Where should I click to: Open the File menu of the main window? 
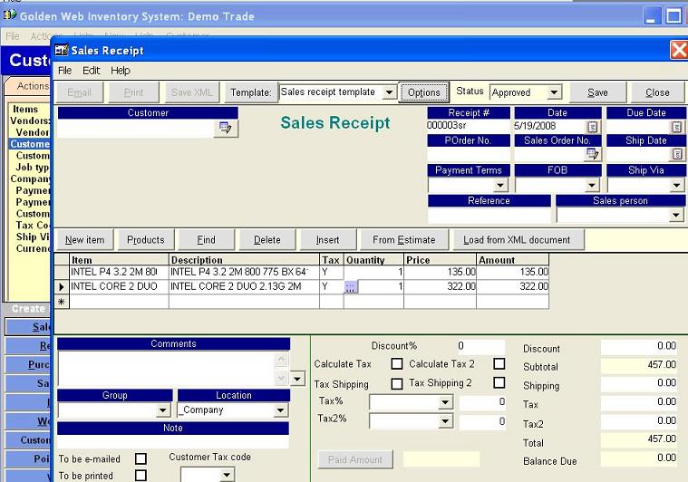point(13,36)
